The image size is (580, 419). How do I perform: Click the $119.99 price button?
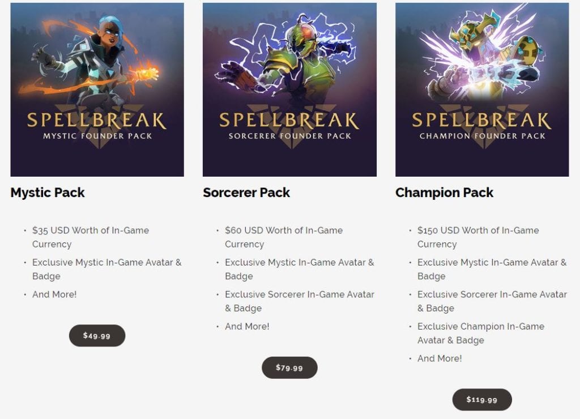(481, 399)
